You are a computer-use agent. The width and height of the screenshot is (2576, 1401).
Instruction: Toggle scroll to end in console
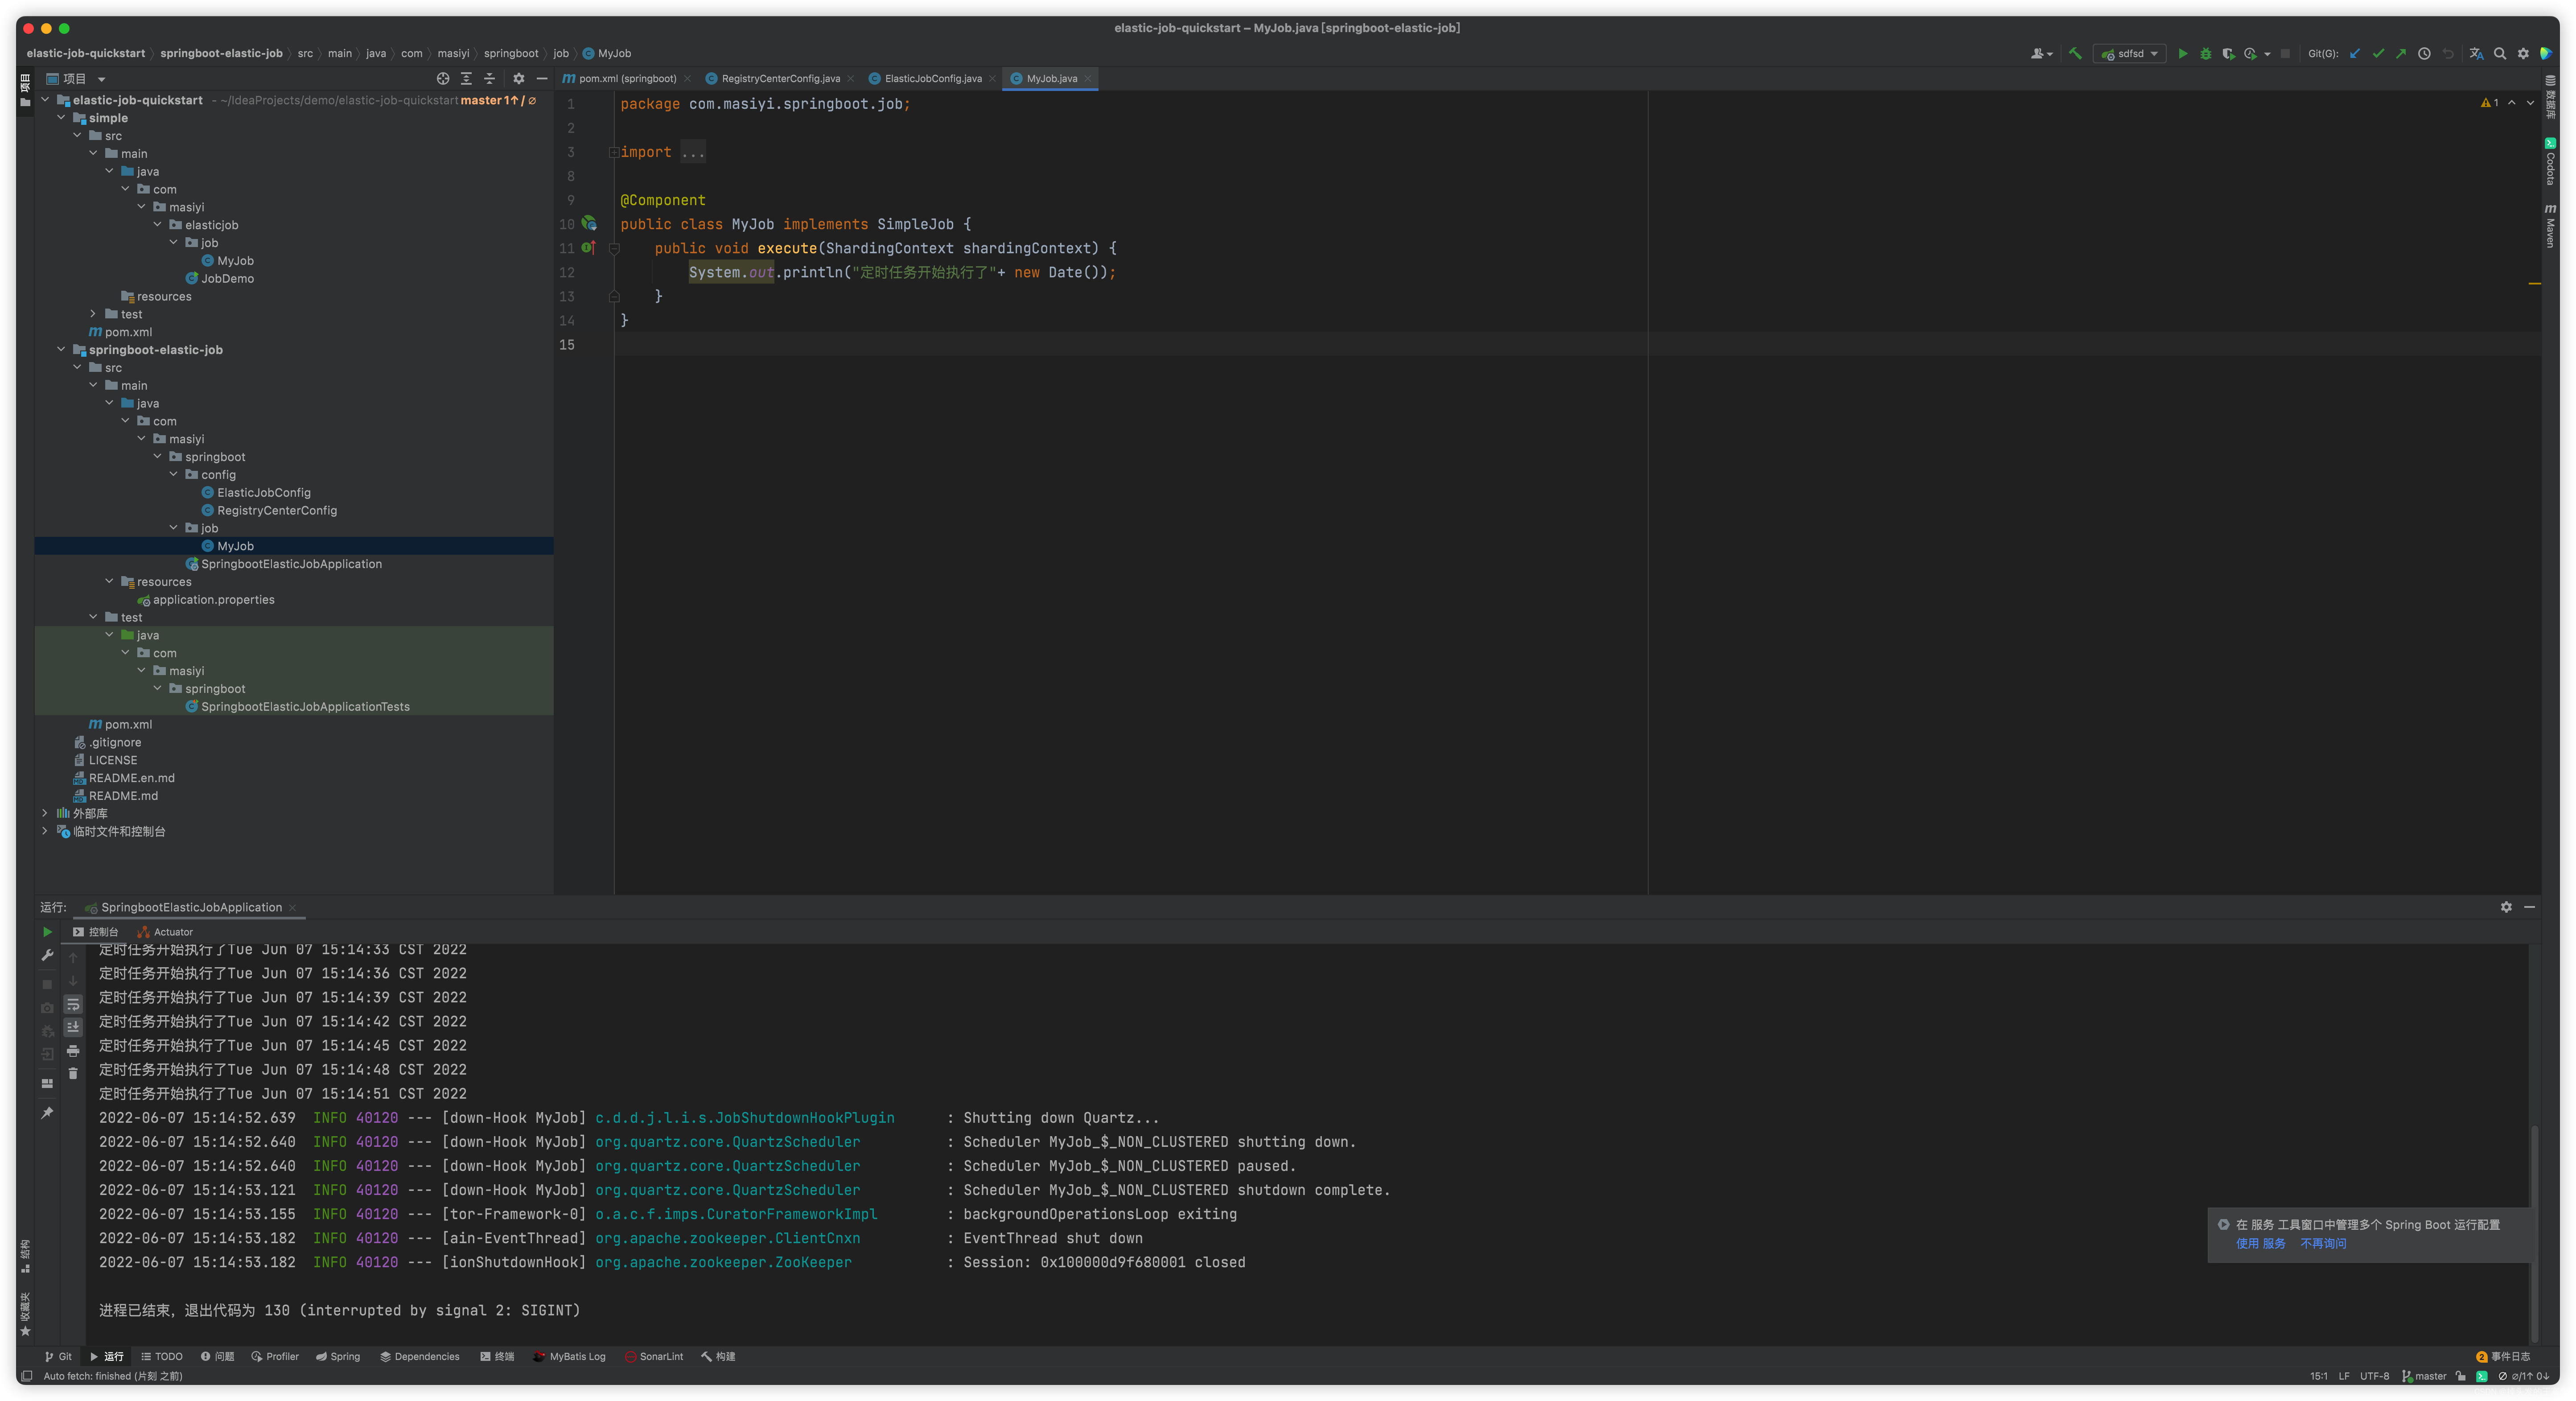[73, 1028]
